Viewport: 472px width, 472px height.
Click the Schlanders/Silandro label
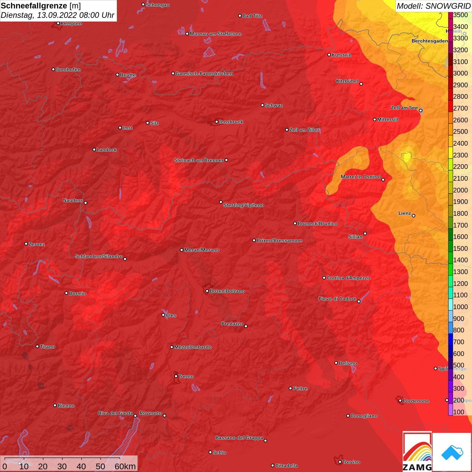99,256
